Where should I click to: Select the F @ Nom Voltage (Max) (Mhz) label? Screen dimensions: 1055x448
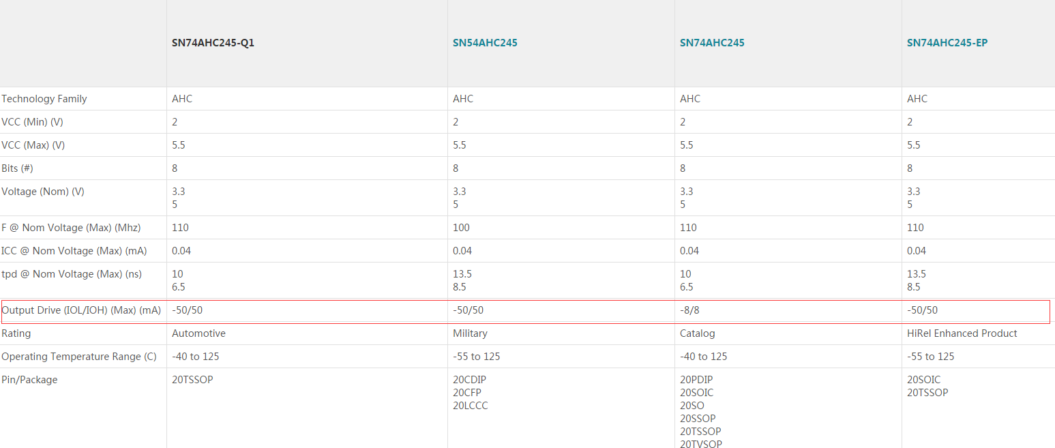coord(71,228)
